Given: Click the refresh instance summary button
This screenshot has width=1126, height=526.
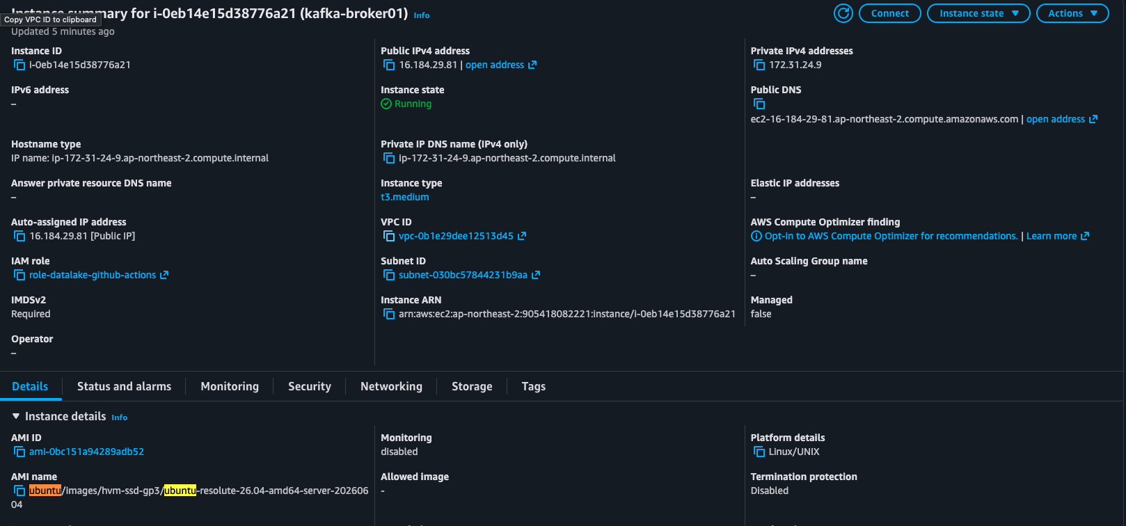Looking at the screenshot, I should pos(843,13).
